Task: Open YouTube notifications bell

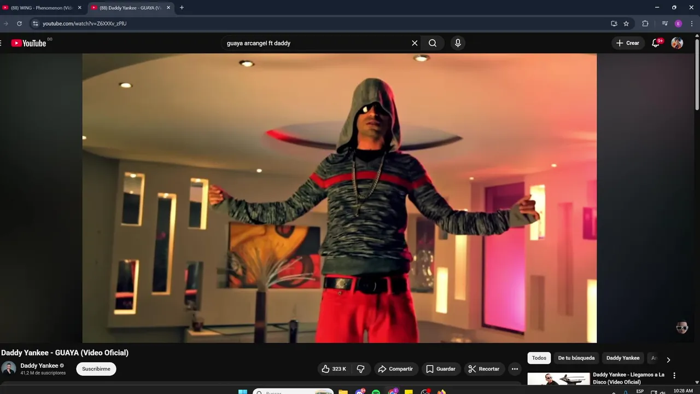Action: [656, 43]
